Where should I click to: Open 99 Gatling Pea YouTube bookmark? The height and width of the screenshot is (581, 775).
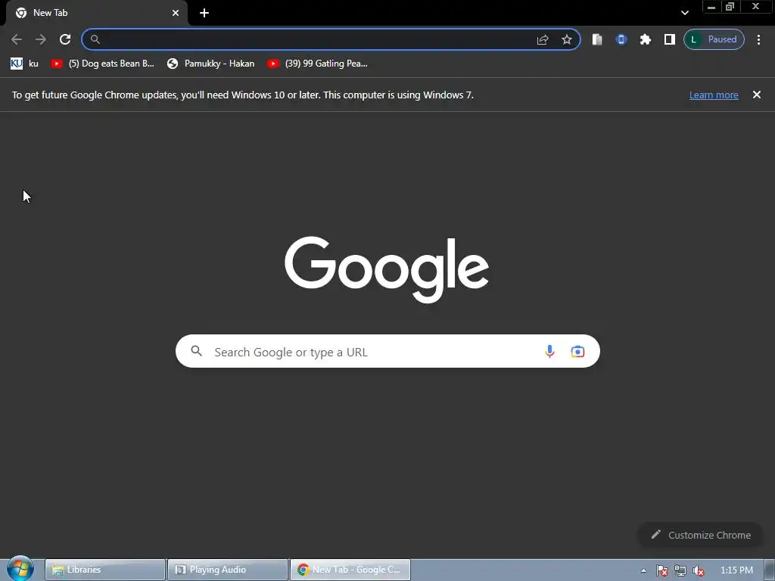[317, 64]
